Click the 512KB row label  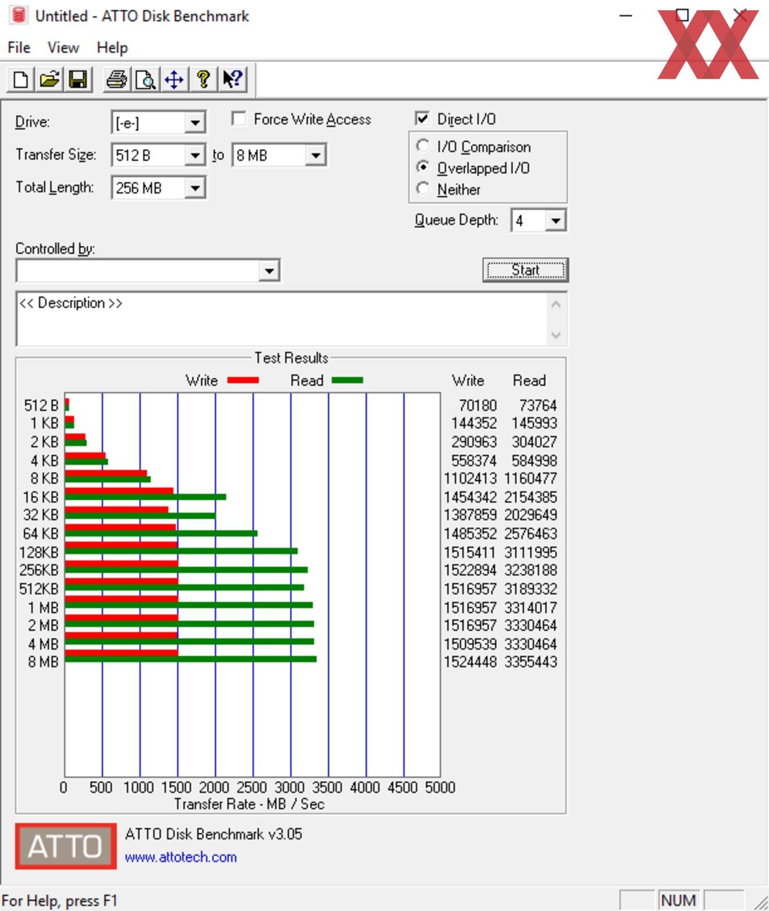[x=38, y=589]
